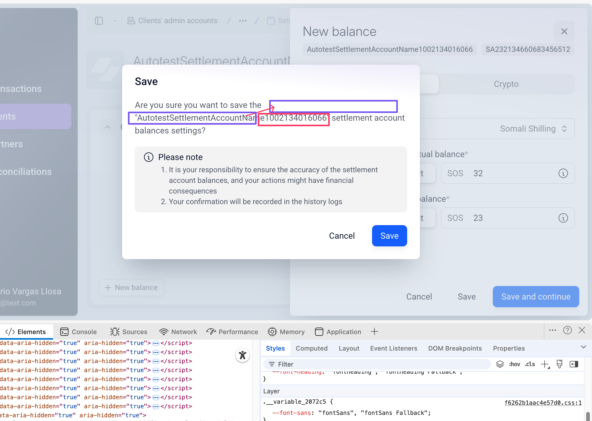The height and width of the screenshot is (421, 592).
Task: Click new style rule plus icon
Action: pyautogui.click(x=545, y=364)
